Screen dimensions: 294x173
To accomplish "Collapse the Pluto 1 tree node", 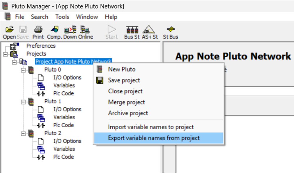I will (23, 102).
